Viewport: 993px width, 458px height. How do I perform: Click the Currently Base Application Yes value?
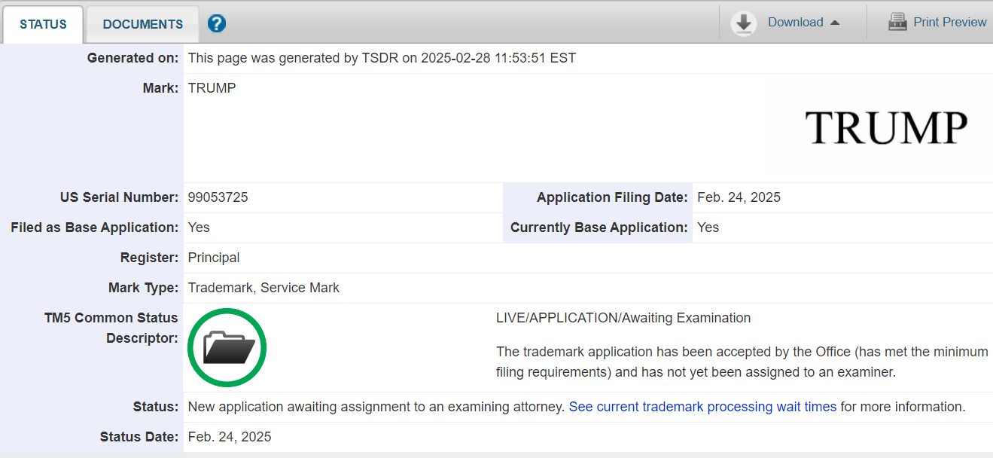[708, 227]
